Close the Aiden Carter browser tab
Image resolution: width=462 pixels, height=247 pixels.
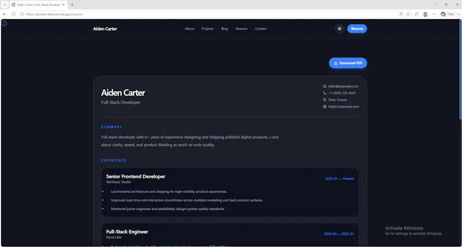pos(64,5)
